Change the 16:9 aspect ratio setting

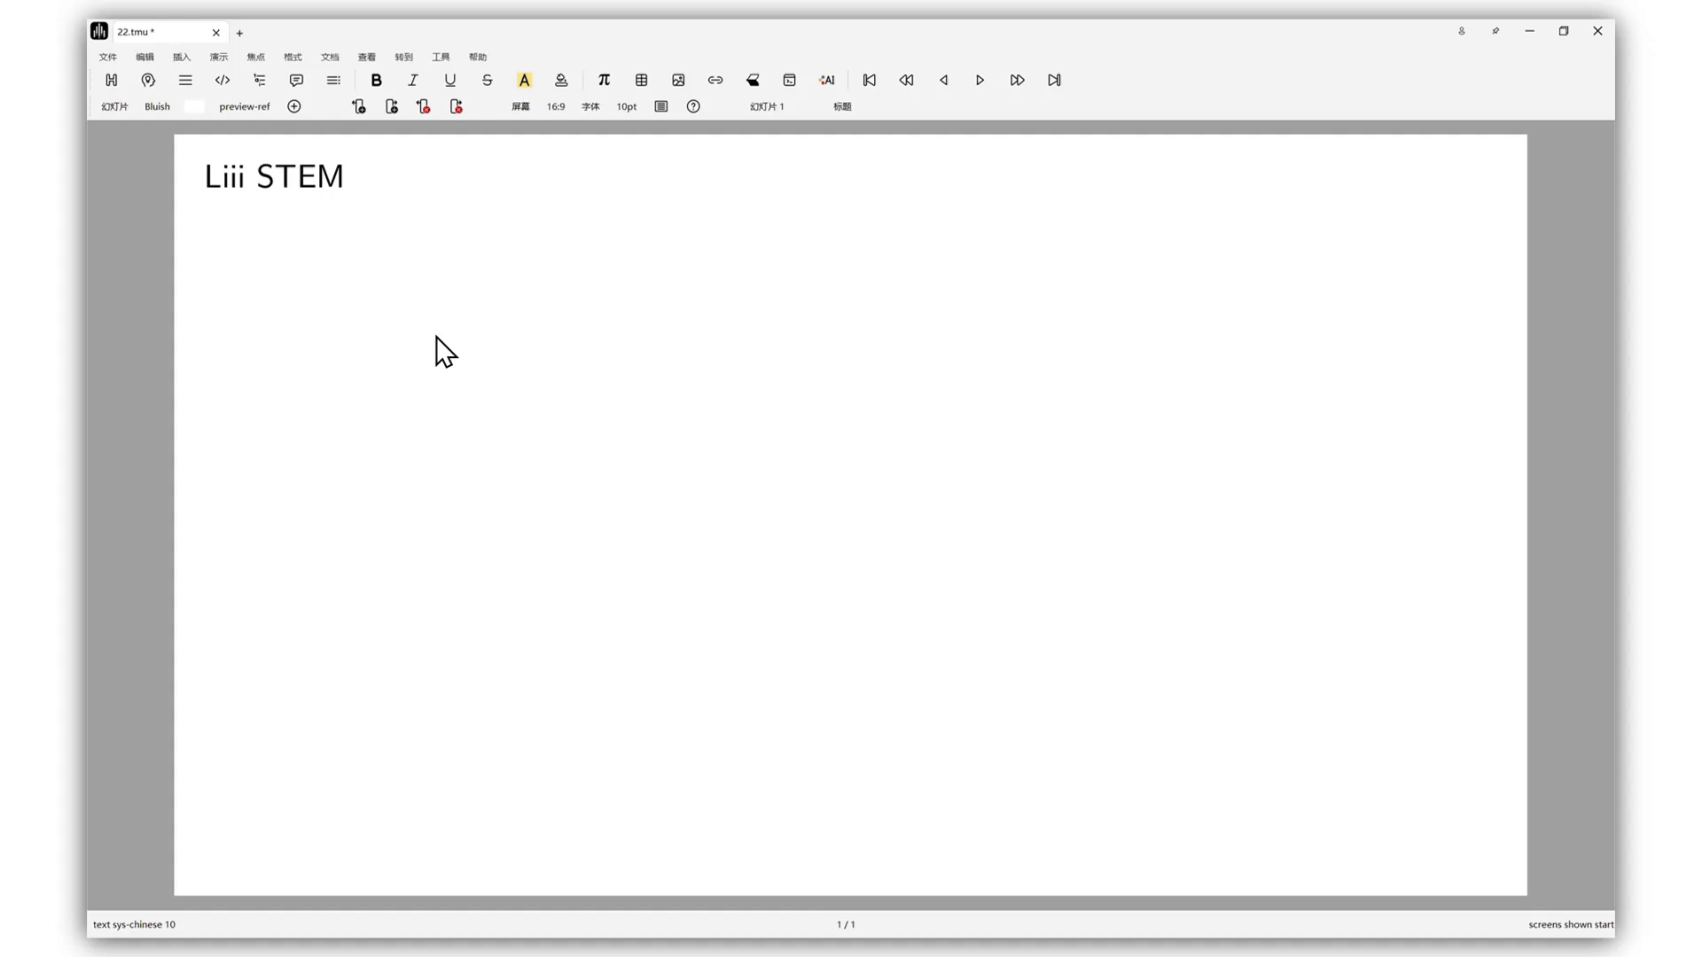(556, 106)
